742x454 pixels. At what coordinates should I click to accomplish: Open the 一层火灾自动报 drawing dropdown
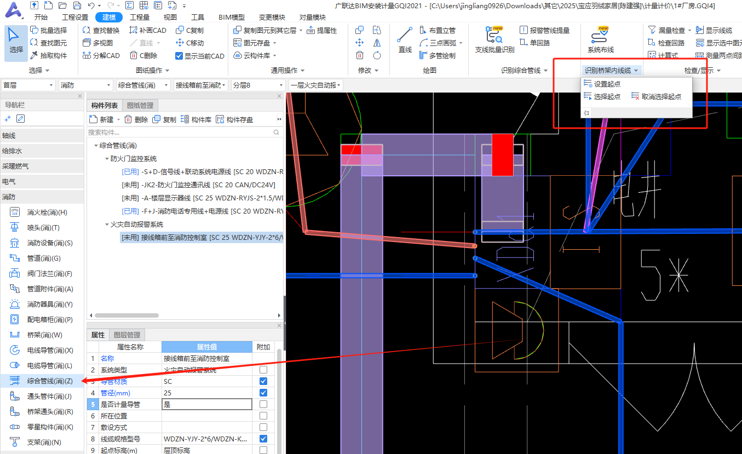click(315, 85)
